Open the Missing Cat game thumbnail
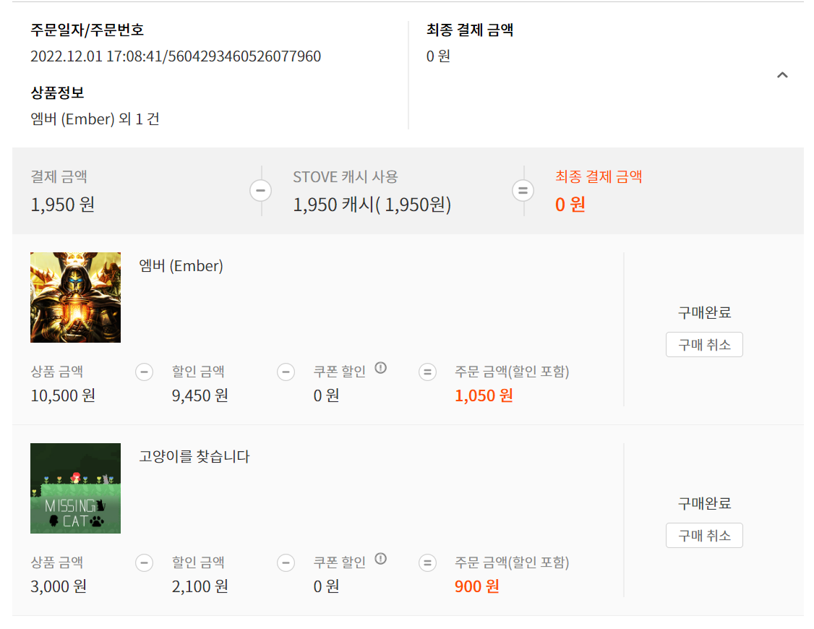Viewport: 814px width, 629px height. tap(75, 488)
